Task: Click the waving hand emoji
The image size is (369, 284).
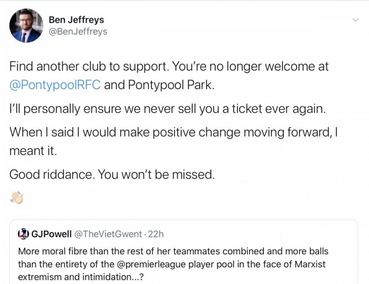Action: pyautogui.click(x=18, y=198)
